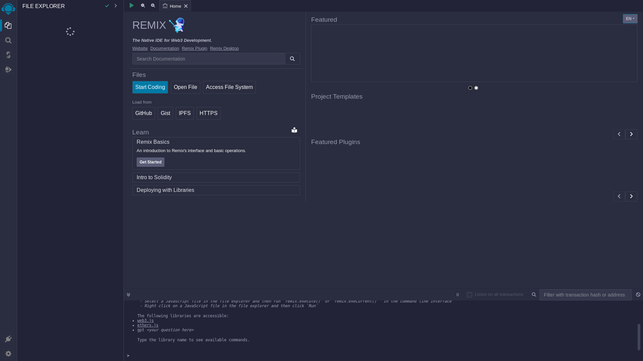The height and width of the screenshot is (361, 643).
Task: Click the documentation search magnifier button
Action: (292, 59)
